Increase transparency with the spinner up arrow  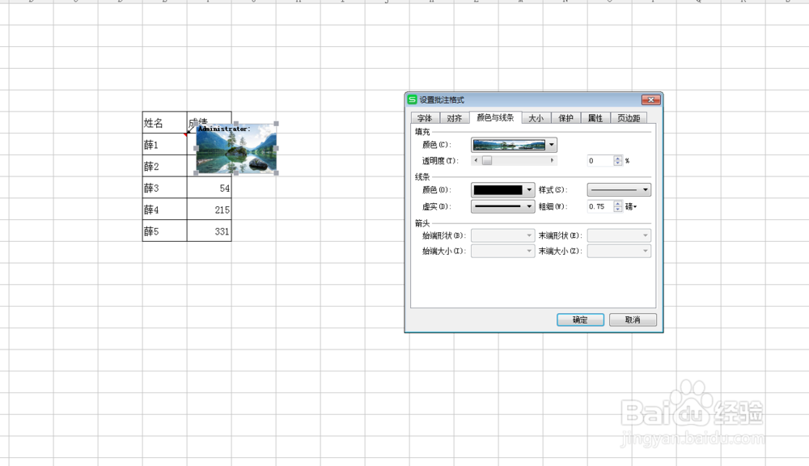[x=618, y=159]
